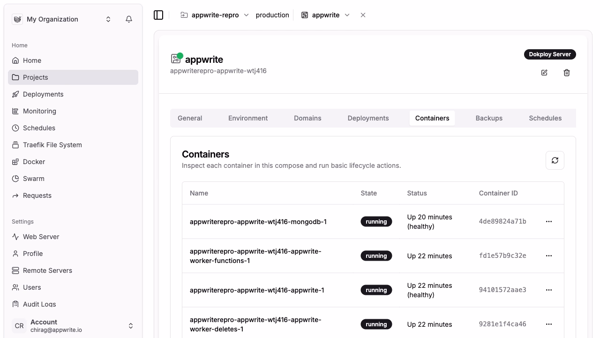Click container ID 9281e1f4ca46
This screenshot has height=338, width=600.
[x=502, y=324]
